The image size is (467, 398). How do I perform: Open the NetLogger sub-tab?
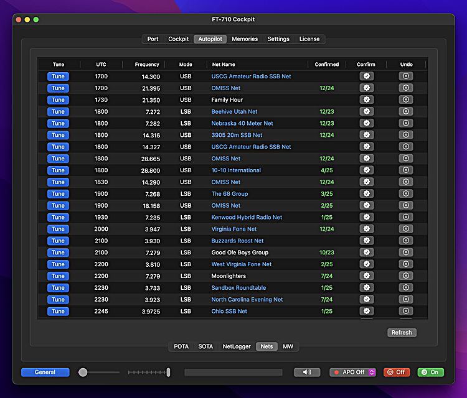(x=237, y=346)
